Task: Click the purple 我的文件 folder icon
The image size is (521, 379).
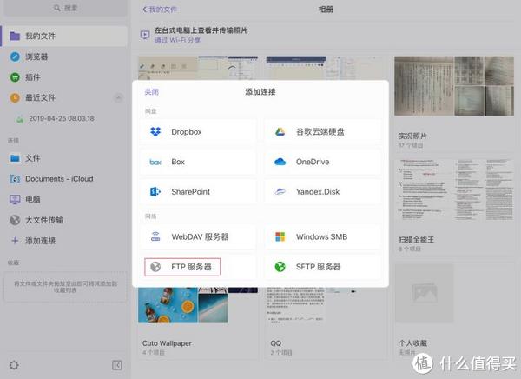Action: click(x=15, y=36)
